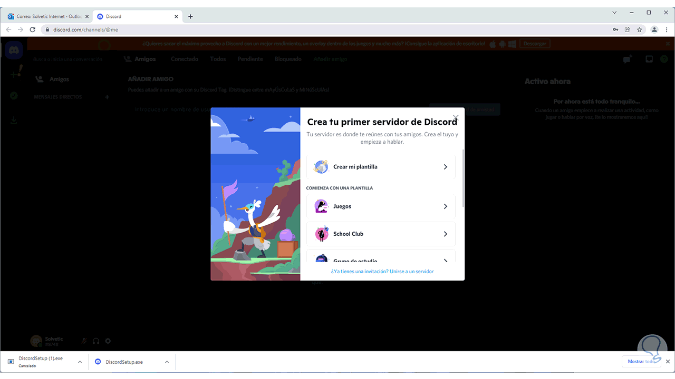Select the Juegos server template
The image size is (675, 379).
381,206
